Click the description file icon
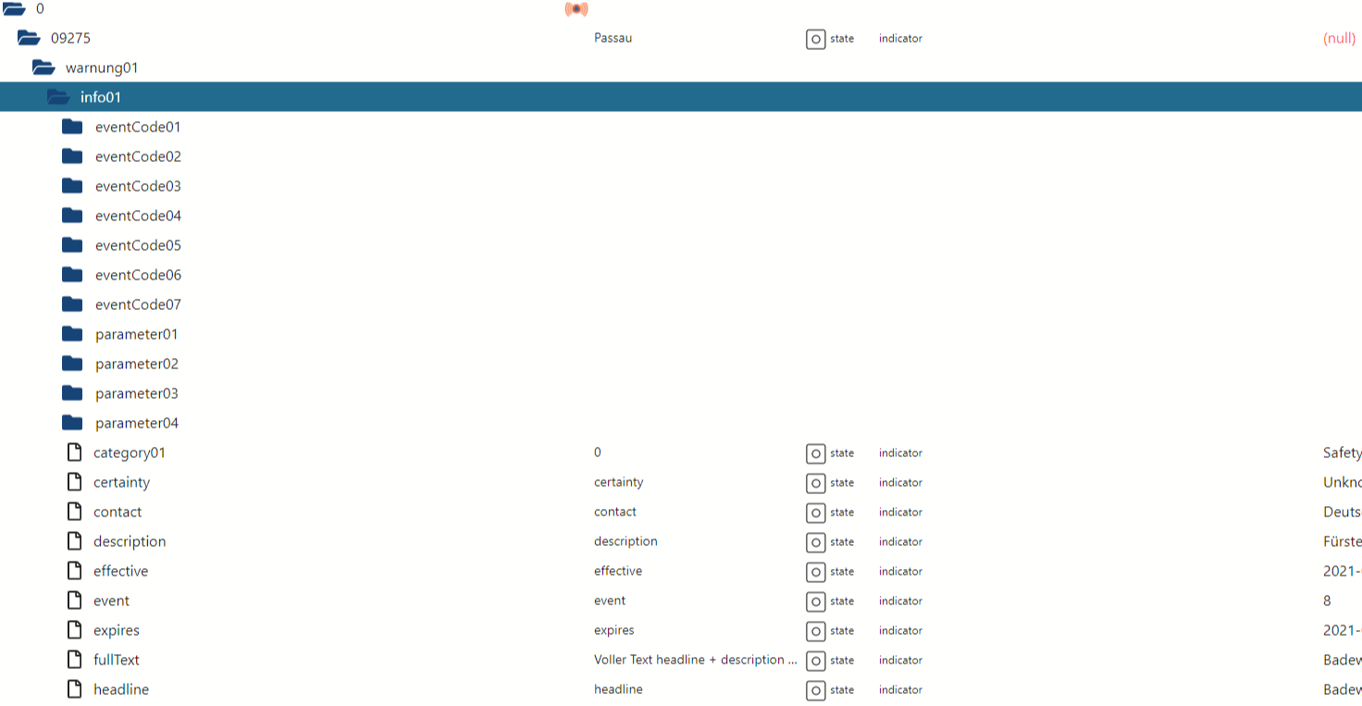The width and height of the screenshot is (1362, 706). 75,541
